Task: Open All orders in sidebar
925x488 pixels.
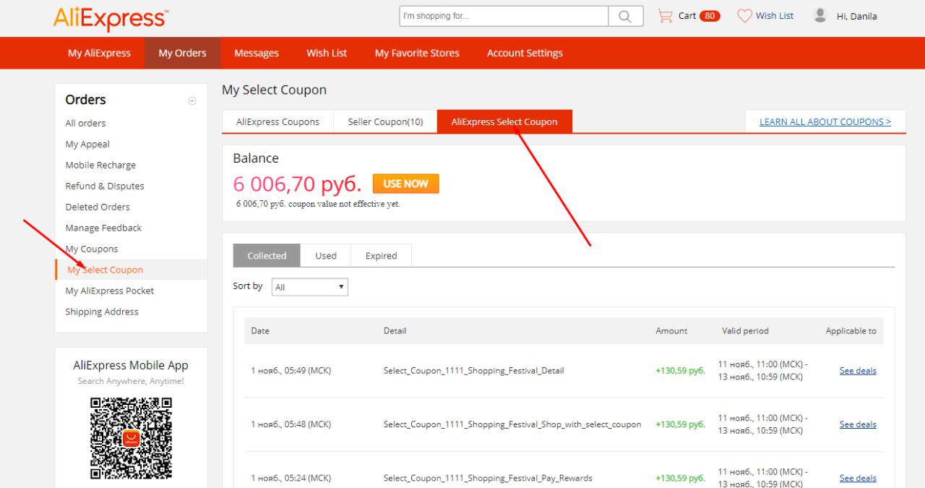Action: (x=85, y=123)
